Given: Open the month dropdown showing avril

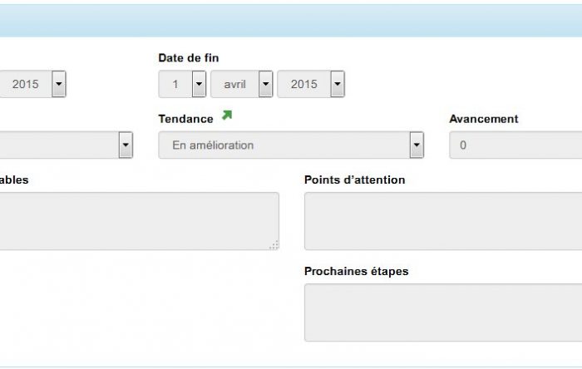Looking at the screenshot, I should (x=242, y=84).
